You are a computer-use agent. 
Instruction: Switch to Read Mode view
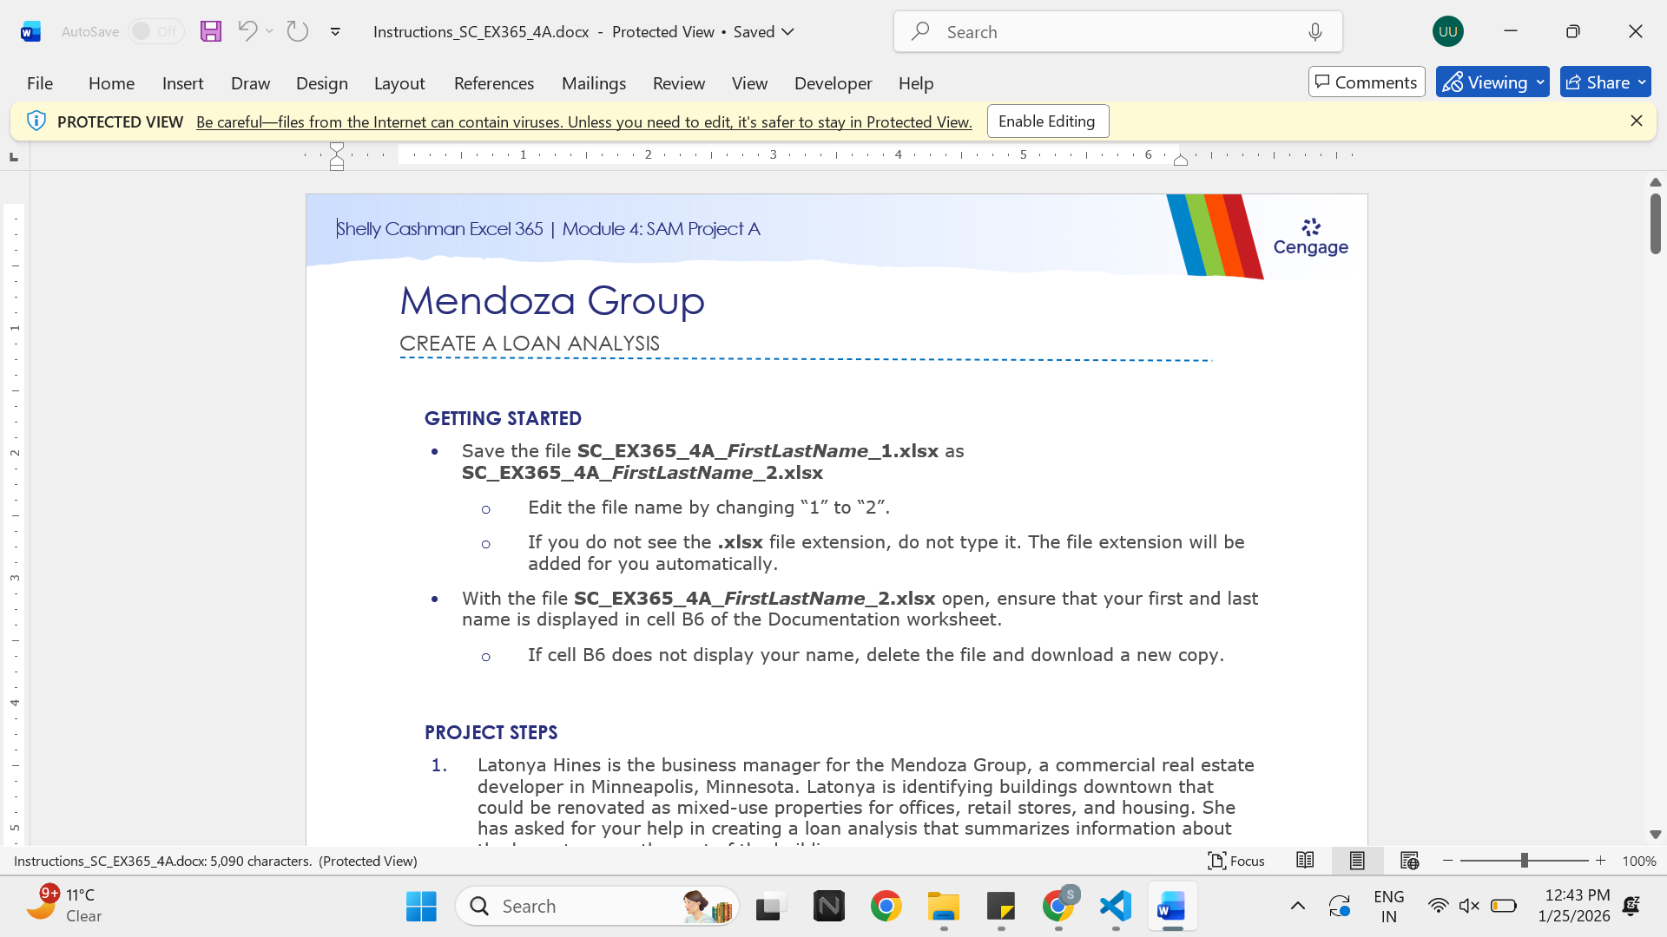[1305, 861]
